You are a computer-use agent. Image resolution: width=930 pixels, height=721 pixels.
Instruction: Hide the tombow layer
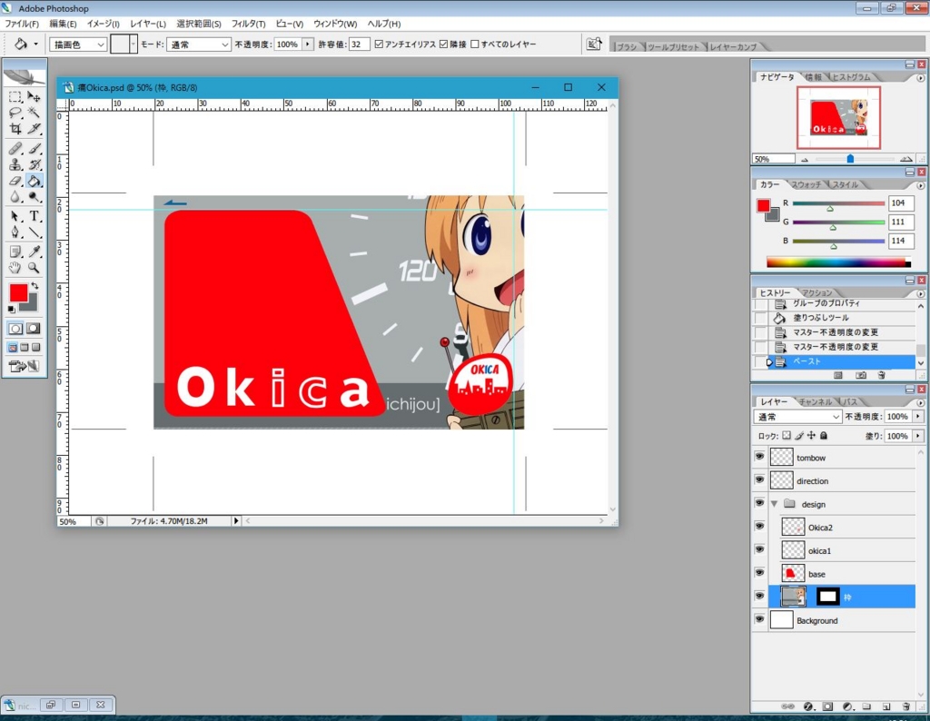click(x=759, y=457)
